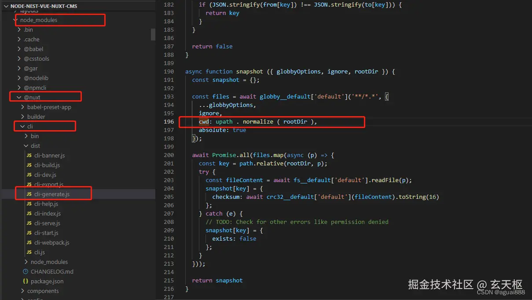Expand the @csstools folder
The image size is (532, 300).
tap(19, 59)
